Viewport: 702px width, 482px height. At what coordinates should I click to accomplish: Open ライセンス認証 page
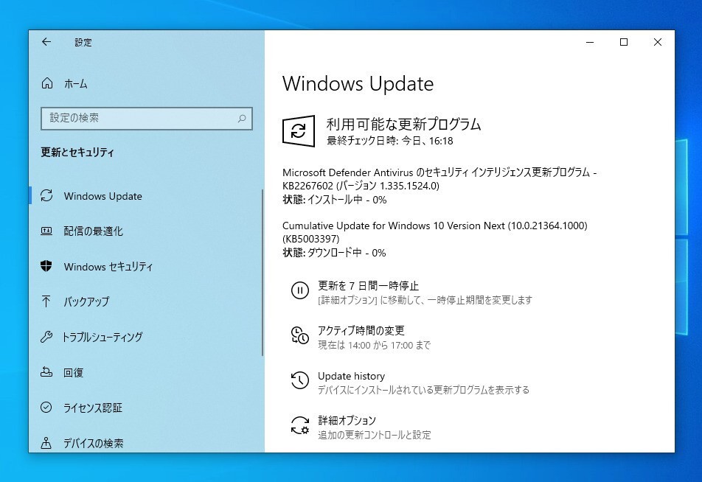point(93,408)
